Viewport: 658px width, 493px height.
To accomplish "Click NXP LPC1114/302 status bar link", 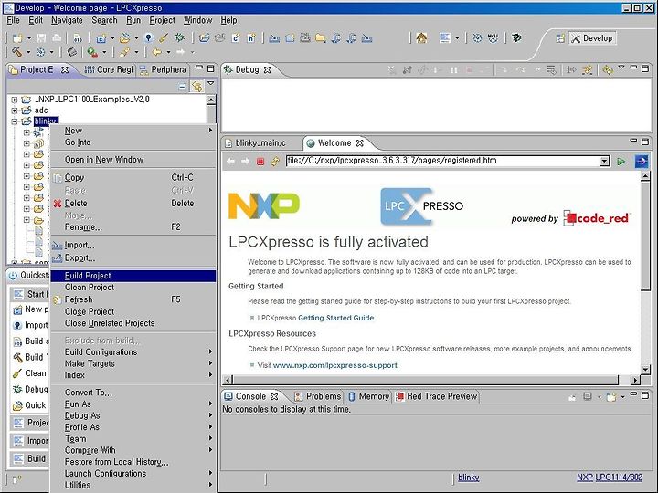I will (x=610, y=477).
